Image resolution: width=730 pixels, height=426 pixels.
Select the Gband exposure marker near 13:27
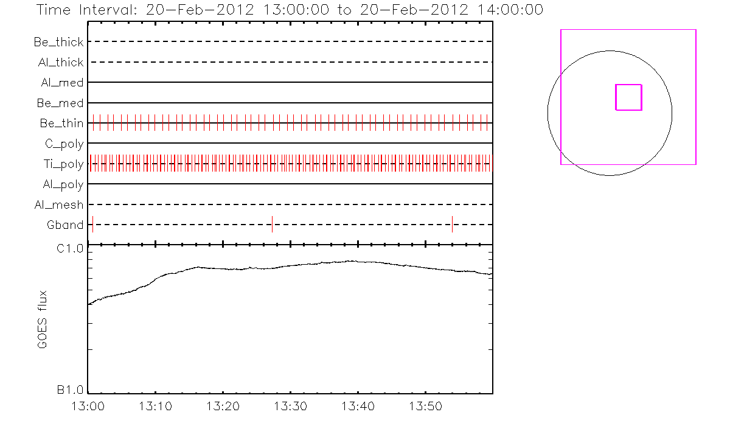coord(272,224)
